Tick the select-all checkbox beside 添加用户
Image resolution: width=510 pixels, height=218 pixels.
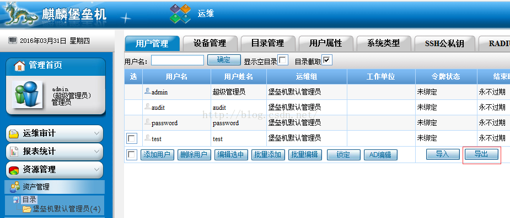tap(132, 154)
